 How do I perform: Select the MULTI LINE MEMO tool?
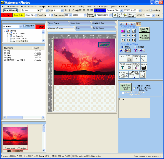(124, 75)
